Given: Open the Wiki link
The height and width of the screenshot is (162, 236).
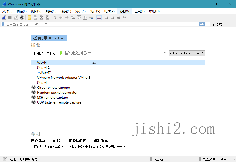Looking at the screenshot, I should 57,141.
